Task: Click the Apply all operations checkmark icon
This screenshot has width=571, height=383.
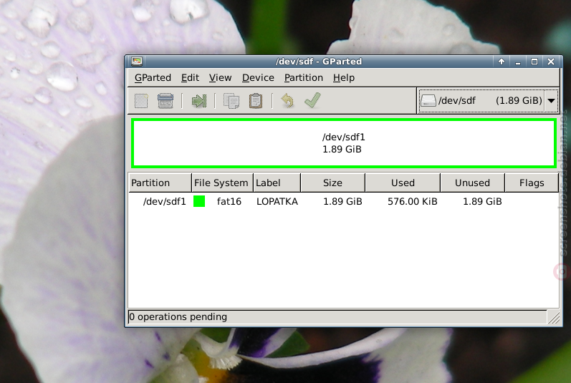Action: coord(312,100)
